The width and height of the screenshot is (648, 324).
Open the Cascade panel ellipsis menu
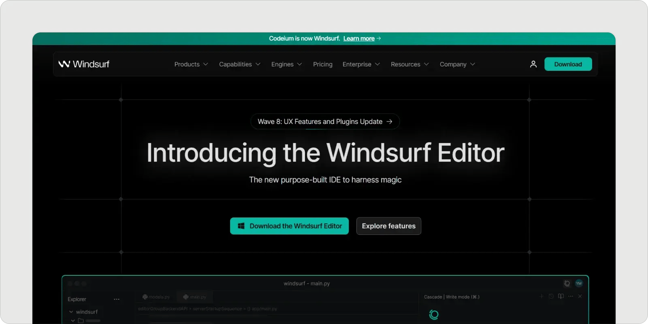coord(571,296)
